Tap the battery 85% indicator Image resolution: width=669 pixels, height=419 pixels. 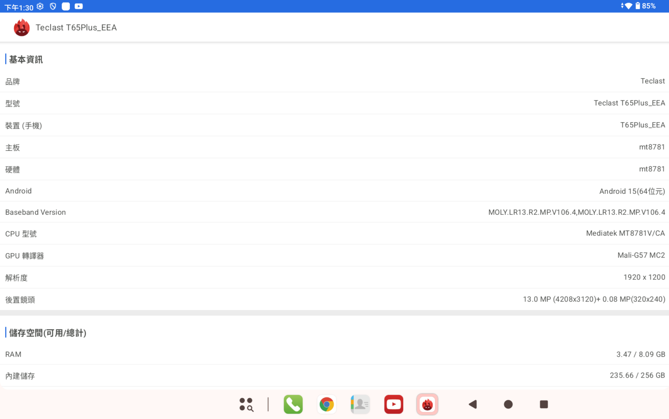pos(645,6)
